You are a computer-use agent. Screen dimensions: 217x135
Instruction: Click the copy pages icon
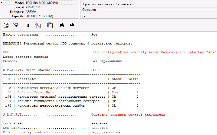50,26
